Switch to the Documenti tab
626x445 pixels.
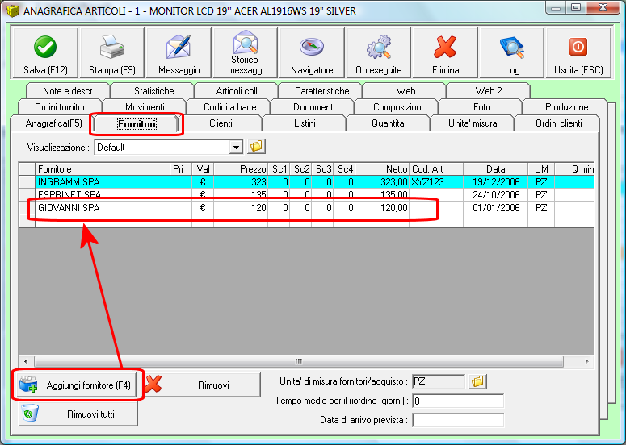(313, 106)
